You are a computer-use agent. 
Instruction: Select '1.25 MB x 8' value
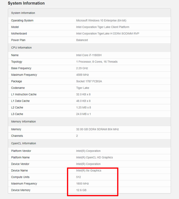point(83,107)
